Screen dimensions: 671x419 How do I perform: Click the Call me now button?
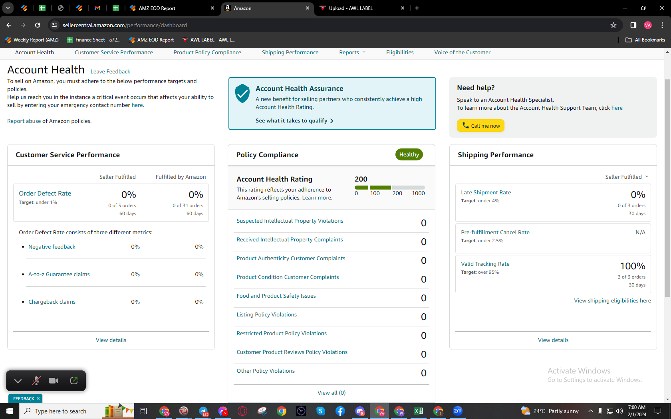tap(480, 126)
